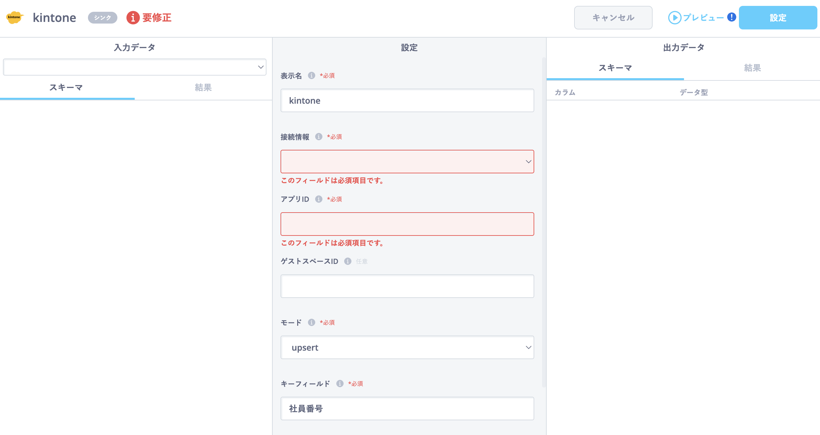Click the シンク badge
This screenshot has width=820, height=435.
click(x=102, y=18)
